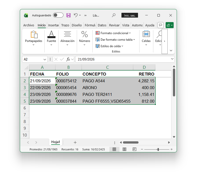Open Formato condicional dropdown
Screen dimensions: 202x187
pyautogui.click(x=113, y=33)
